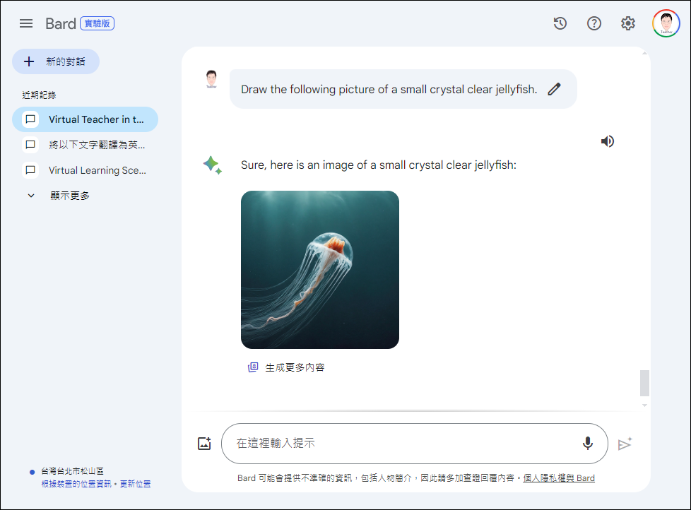This screenshot has height=510, width=691.
Task: Click the Bard sparkle response icon
Action: click(x=213, y=165)
